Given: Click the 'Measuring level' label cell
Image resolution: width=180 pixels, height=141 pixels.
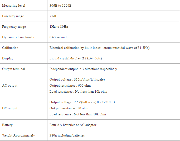Looking at the screenshot, I should [14, 6].
